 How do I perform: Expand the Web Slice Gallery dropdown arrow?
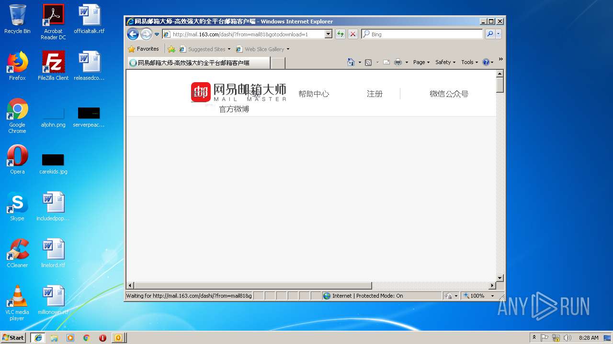coord(288,49)
